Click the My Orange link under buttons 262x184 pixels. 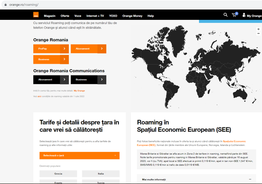coord(79,91)
